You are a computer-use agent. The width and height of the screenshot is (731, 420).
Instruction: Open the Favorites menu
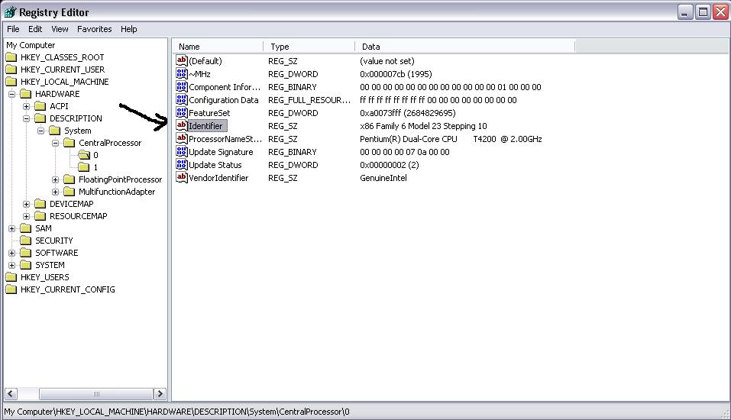coord(95,29)
